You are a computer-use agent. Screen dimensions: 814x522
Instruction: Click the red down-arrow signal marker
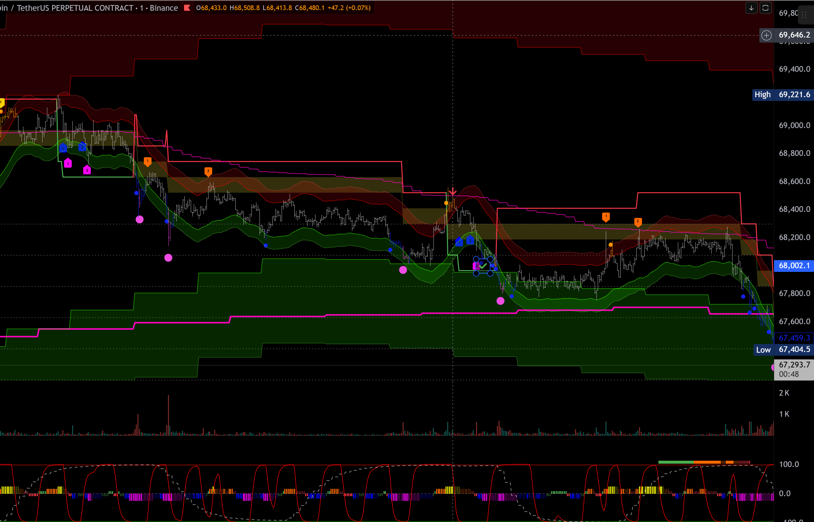[452, 191]
